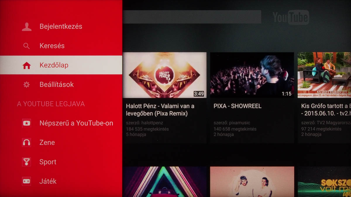Click the sign-in person icon
Viewport: 351px width, 197px height.
[x=27, y=27]
